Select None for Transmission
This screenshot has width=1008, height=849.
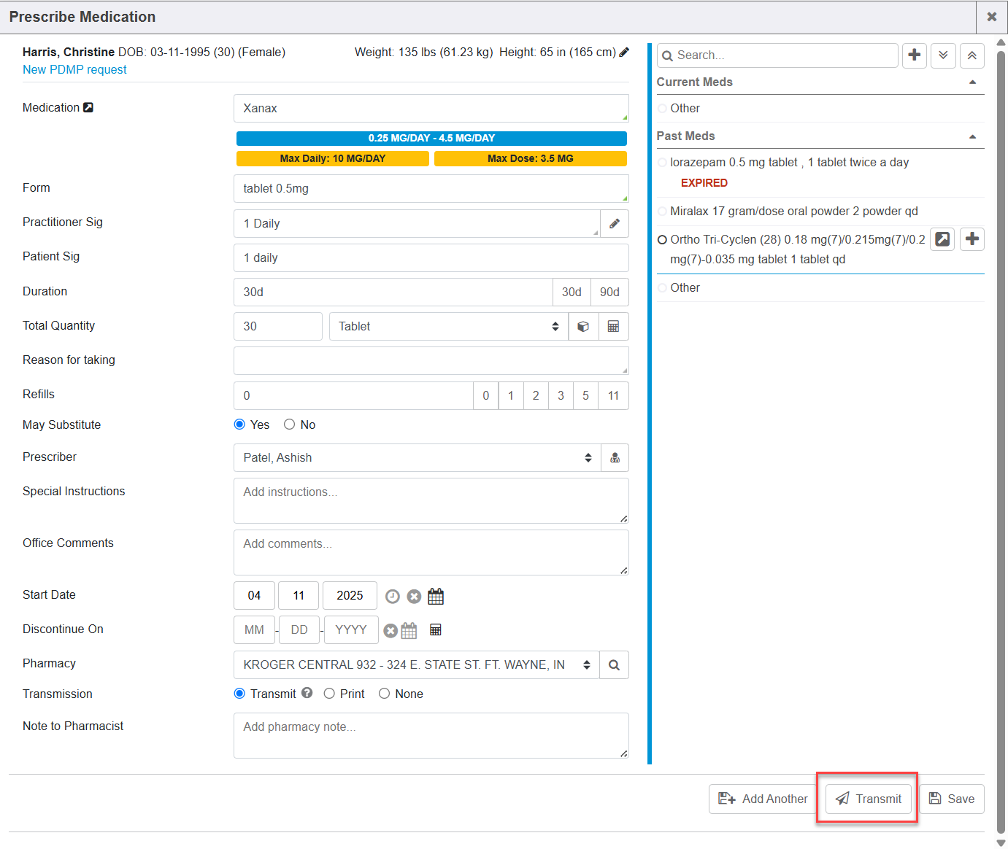[x=384, y=694]
